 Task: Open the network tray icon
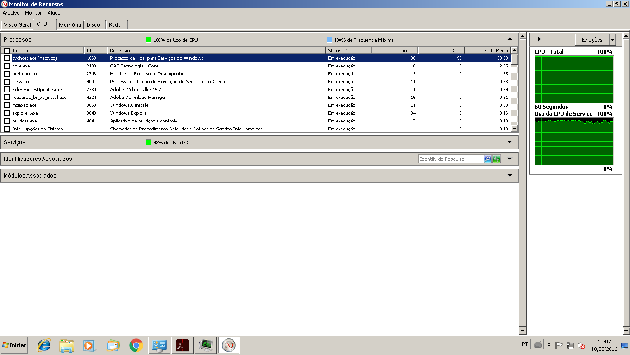coord(570,345)
